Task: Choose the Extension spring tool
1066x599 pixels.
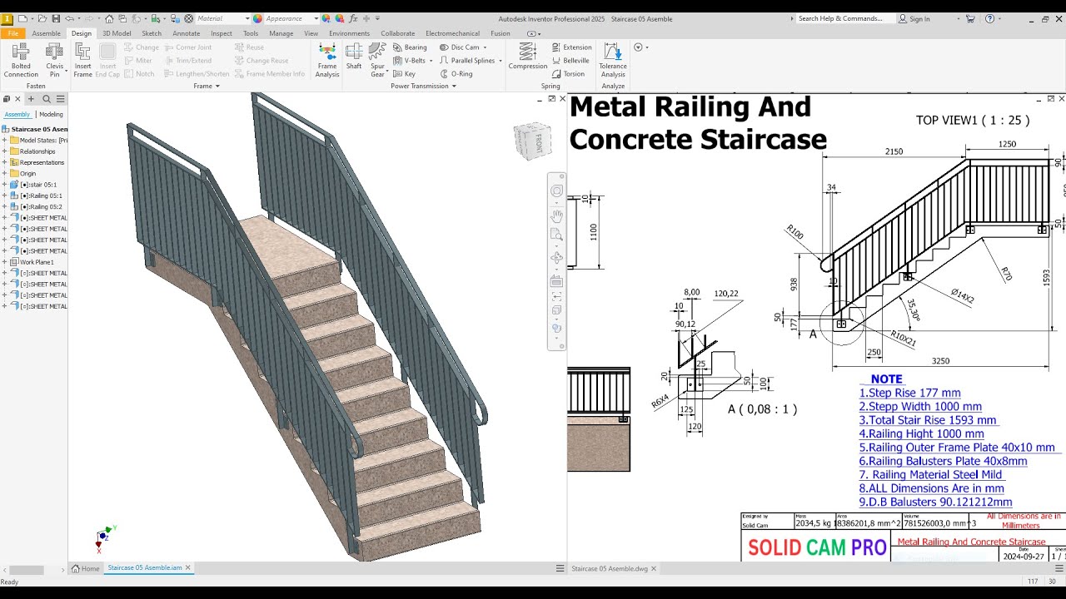Action: tap(571, 47)
